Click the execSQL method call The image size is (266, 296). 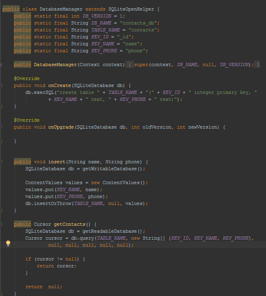pos(44,93)
